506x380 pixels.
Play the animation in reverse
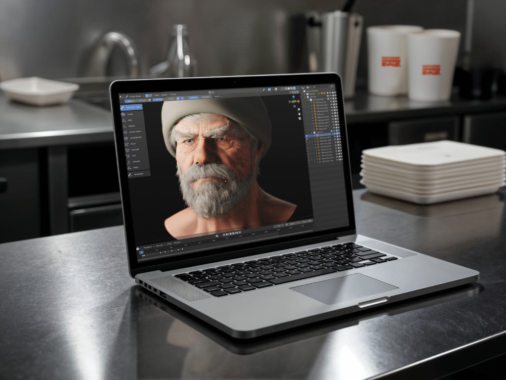click(x=230, y=234)
